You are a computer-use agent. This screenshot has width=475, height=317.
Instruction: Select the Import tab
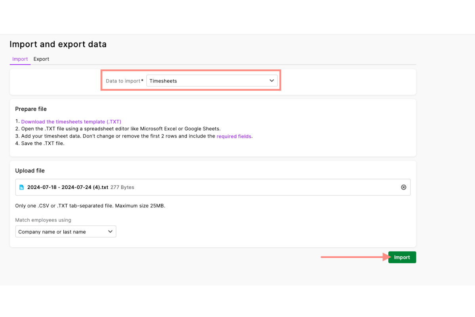click(20, 59)
